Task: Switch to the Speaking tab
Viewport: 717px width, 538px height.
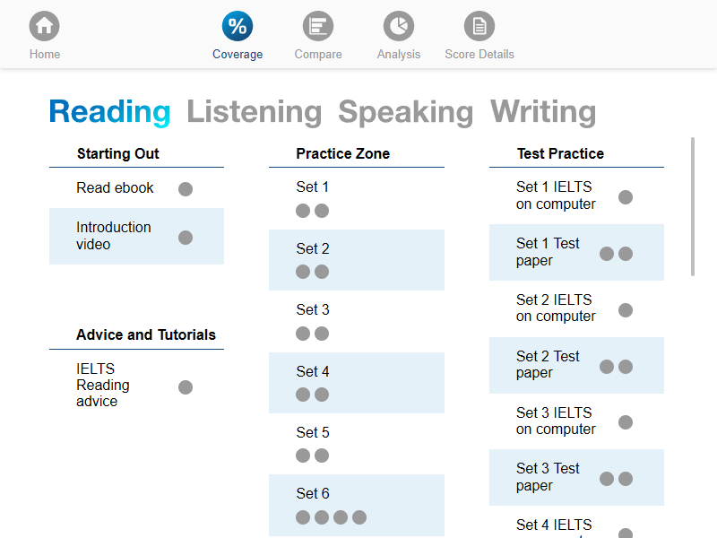Action: [405, 112]
